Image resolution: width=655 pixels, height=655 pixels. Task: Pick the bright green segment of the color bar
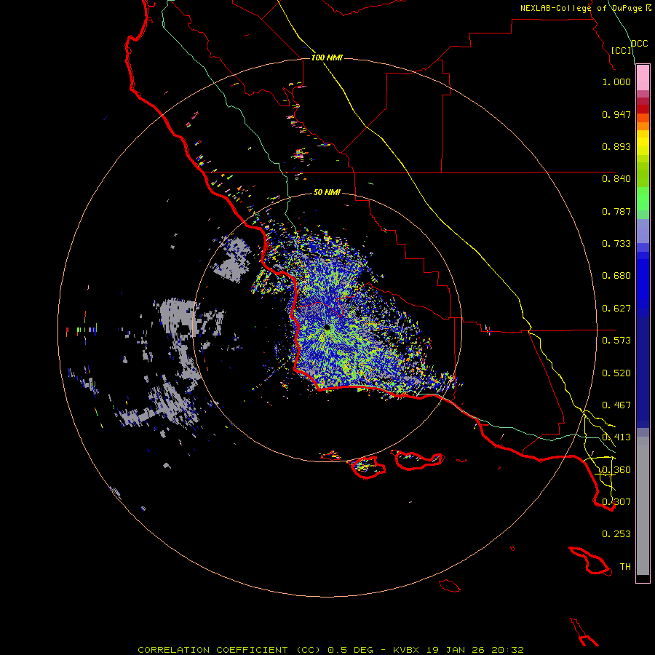point(643,197)
